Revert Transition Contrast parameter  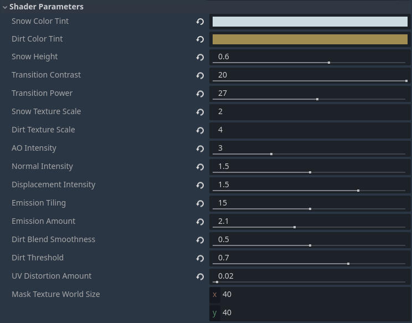point(200,75)
